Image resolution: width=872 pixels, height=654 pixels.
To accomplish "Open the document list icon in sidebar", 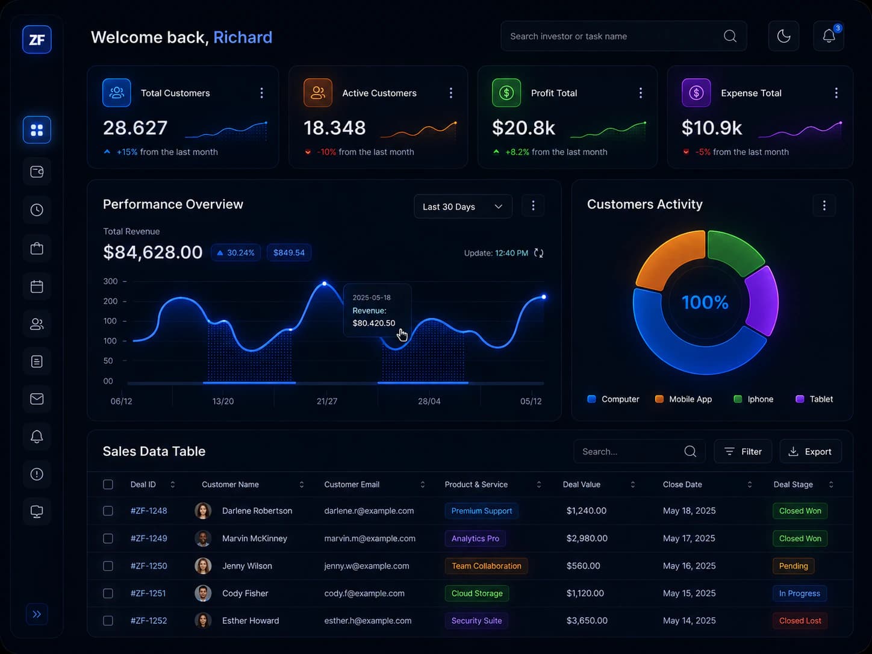I will pos(37,361).
